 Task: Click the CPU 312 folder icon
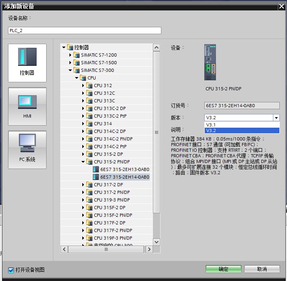point(90,86)
